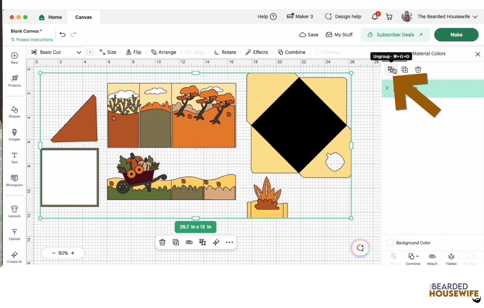
Task: Open the Combine menu in top toolbar
Action: click(292, 52)
